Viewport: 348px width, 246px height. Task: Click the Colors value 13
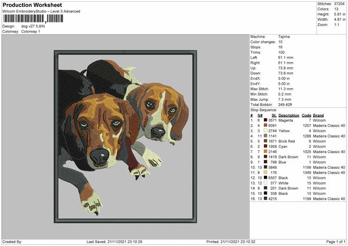coord(336,9)
